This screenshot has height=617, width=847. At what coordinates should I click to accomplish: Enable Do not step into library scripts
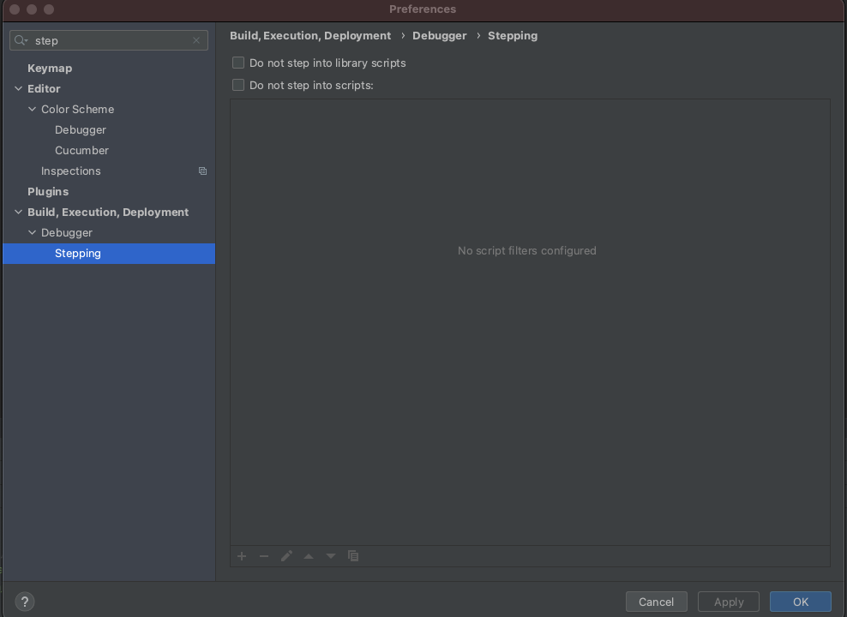click(238, 63)
